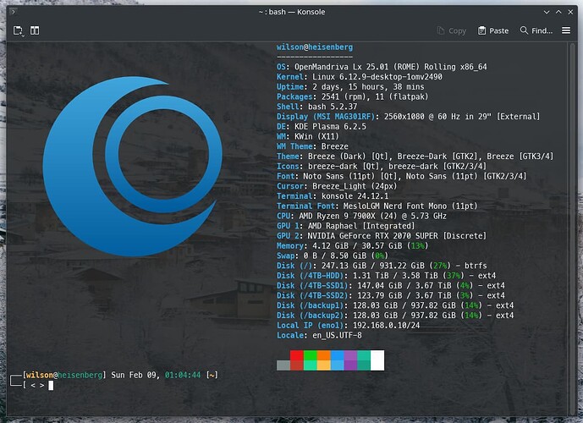583x423 pixels.
Task: Click the 'Disk (/backup2)' line
Action: pos(395,316)
